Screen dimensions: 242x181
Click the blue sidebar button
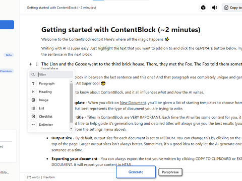click(7, 25)
